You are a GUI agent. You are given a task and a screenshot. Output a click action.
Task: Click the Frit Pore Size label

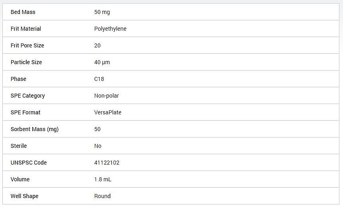(x=27, y=45)
